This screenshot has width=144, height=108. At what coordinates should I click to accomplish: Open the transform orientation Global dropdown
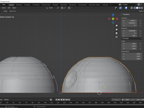coord(51,8)
